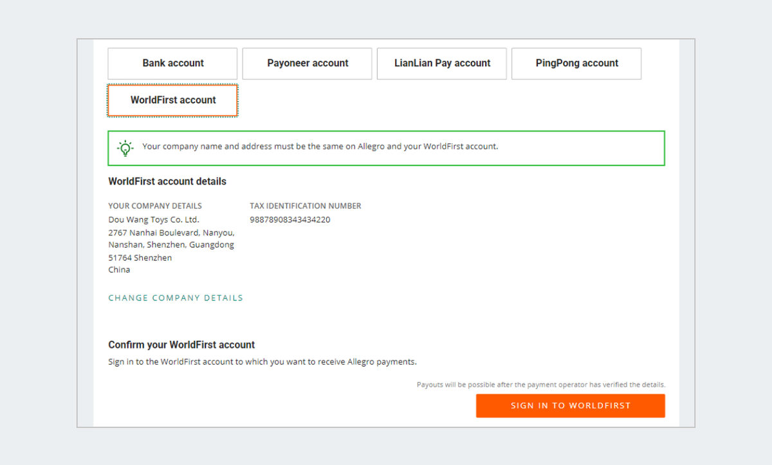772x465 pixels.
Task: Select the WorldFirst account tab
Action: pyautogui.click(x=173, y=100)
